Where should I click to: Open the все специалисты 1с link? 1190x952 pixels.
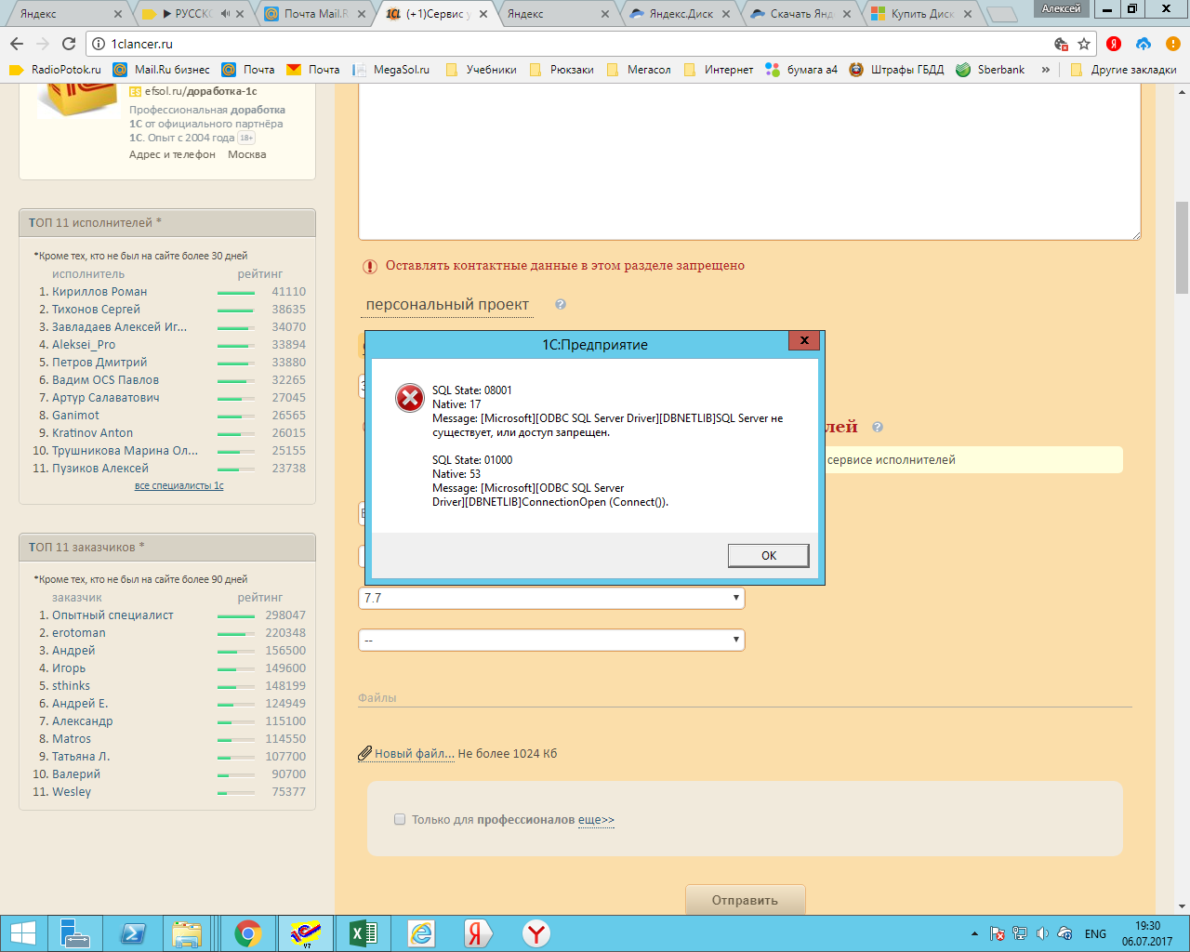178,485
